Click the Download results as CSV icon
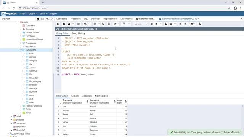Image resolution: width=244 pixels, height=137 pixels. pos(200,24)
